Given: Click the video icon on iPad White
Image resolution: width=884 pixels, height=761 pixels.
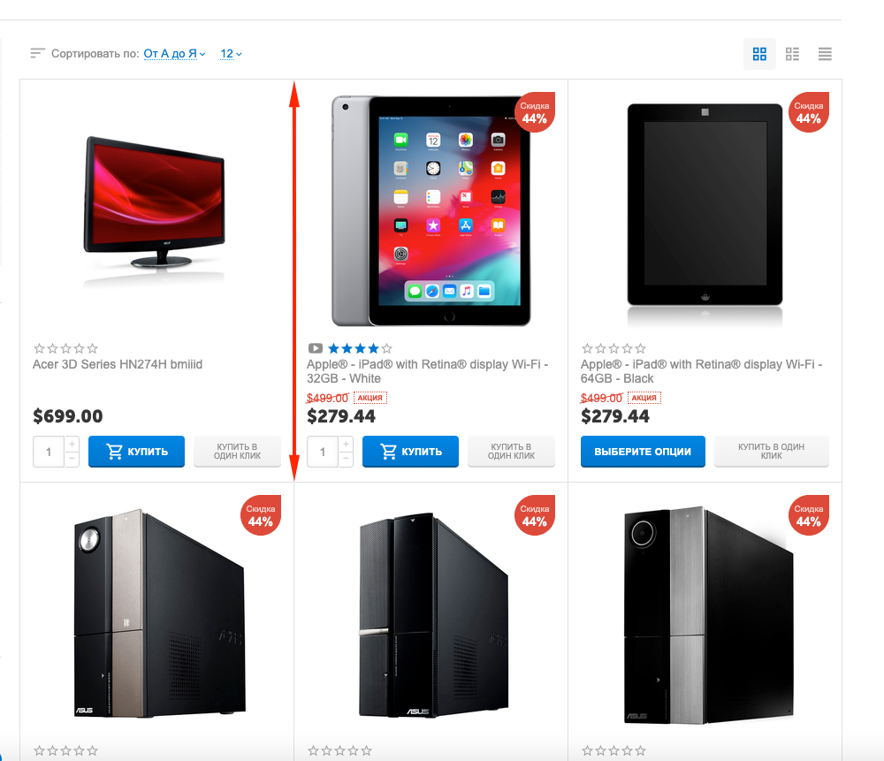Looking at the screenshot, I should point(316,348).
